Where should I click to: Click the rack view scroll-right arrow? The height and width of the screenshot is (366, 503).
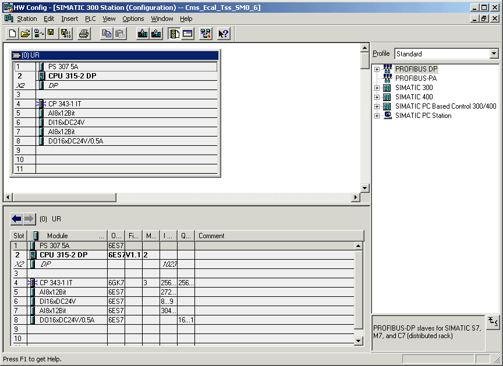[x=355, y=198]
